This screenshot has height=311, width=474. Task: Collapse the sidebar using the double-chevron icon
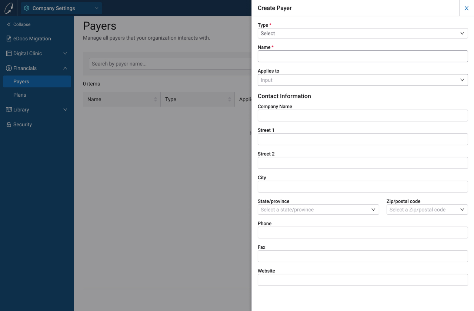(9, 24)
